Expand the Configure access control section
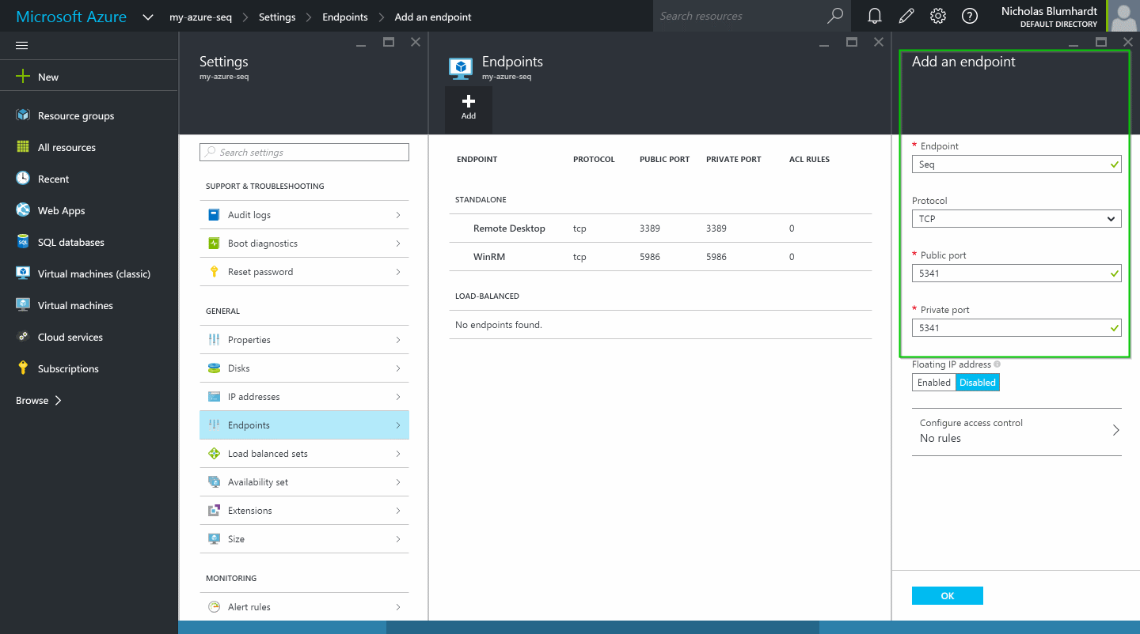This screenshot has height=634, width=1140. [x=1016, y=431]
